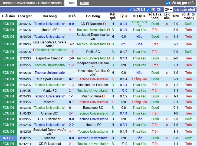
Task: Switch to the Total tab
Action: coord(71,3)
